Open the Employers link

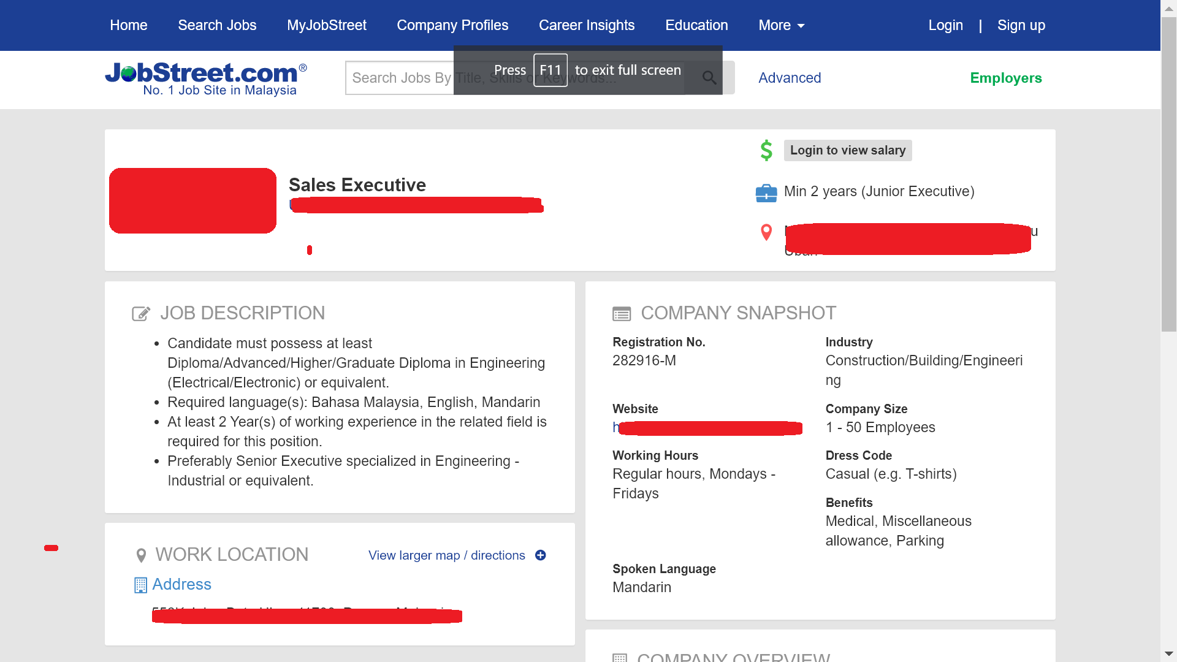(1005, 78)
